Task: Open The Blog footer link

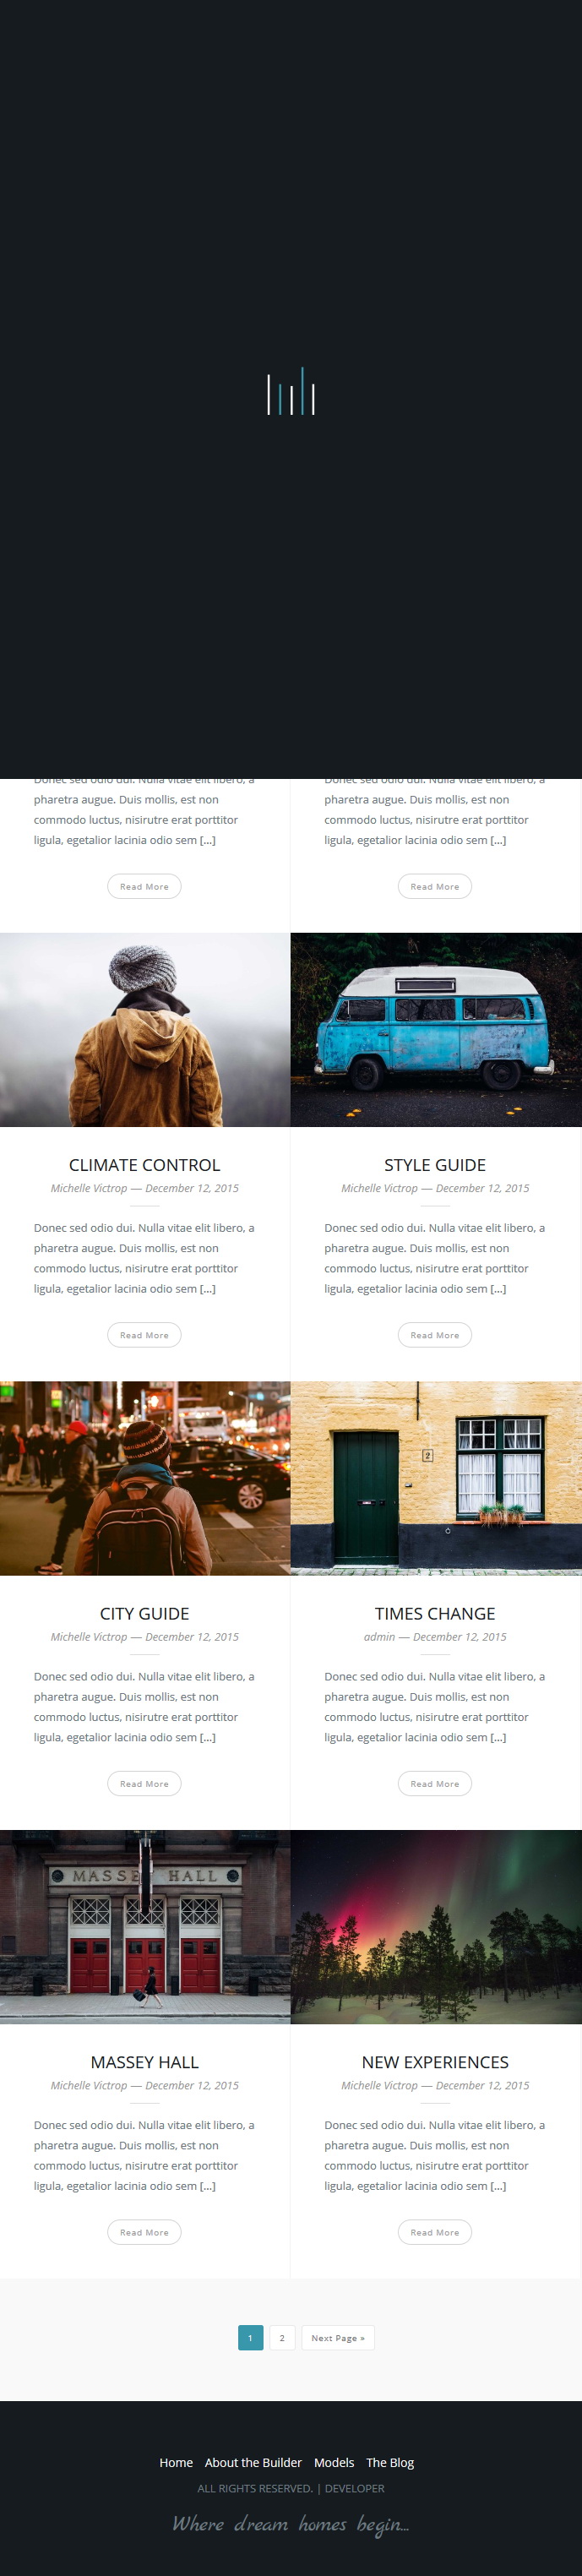Action: click(390, 2462)
